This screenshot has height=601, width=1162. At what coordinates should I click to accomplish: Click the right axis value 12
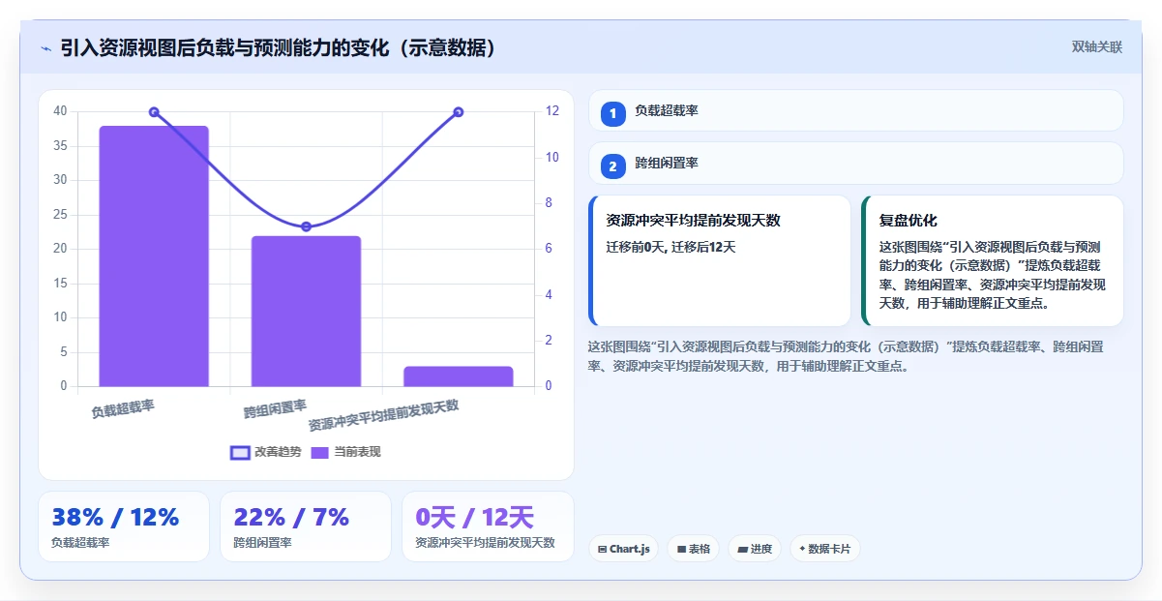551,111
